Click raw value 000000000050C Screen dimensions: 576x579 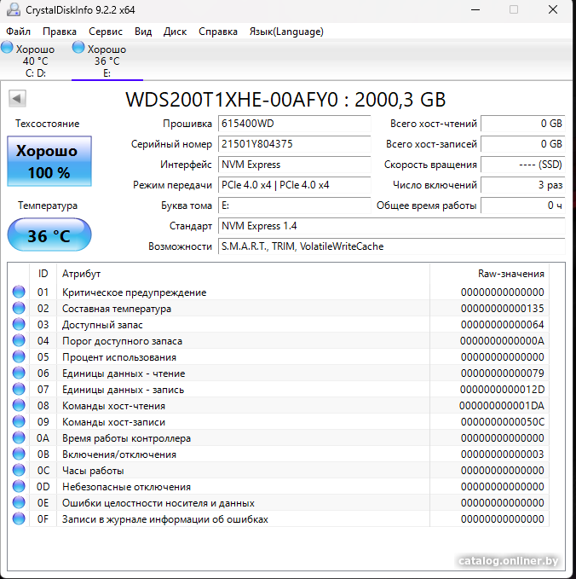click(502, 422)
